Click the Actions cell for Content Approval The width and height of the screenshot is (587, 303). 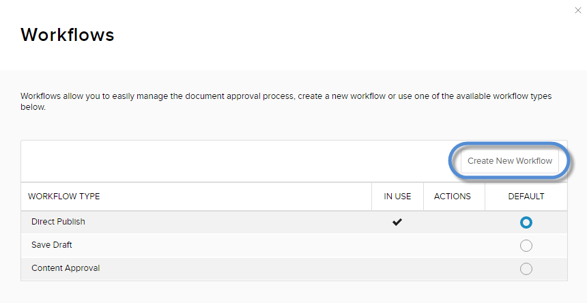click(x=454, y=269)
